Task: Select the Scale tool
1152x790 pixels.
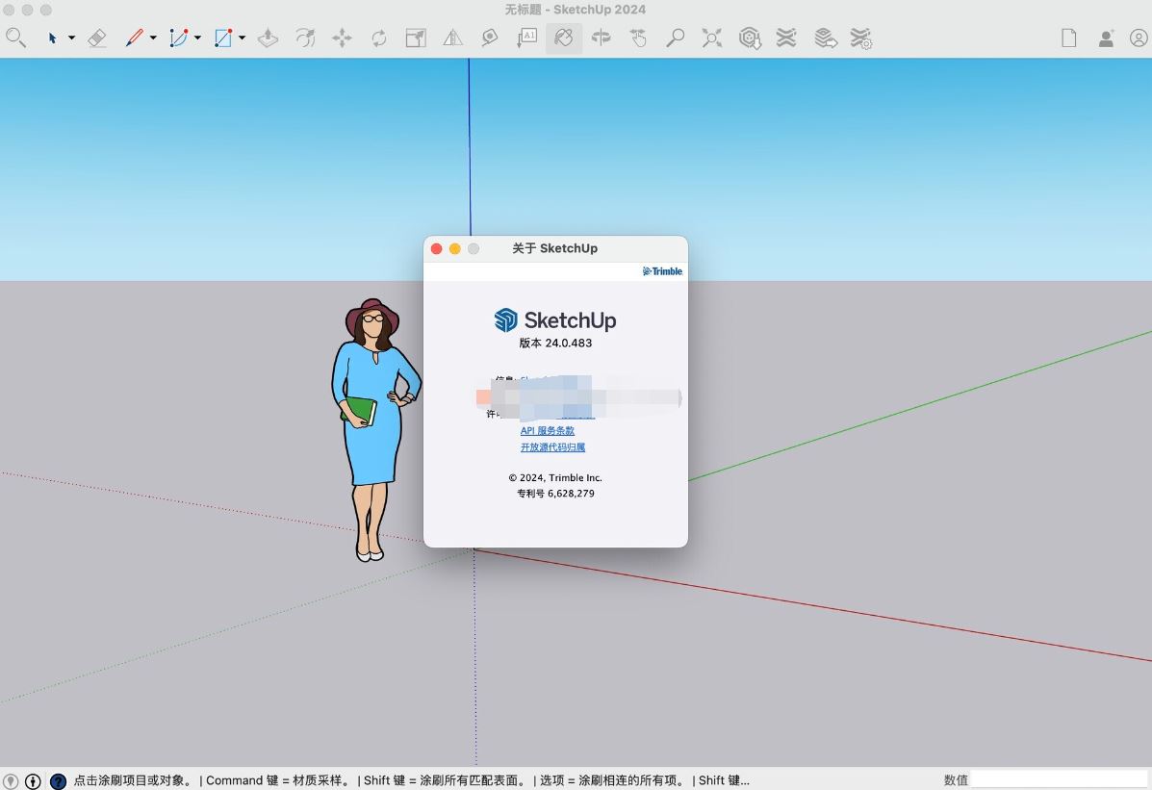Action: click(x=416, y=38)
